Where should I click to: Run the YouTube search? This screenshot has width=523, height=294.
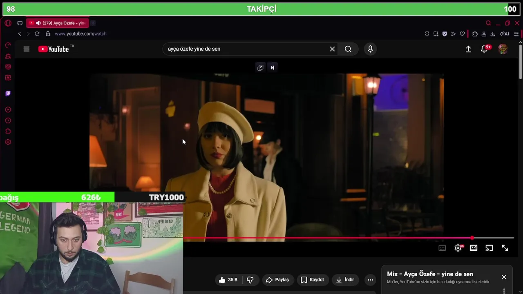(x=348, y=49)
